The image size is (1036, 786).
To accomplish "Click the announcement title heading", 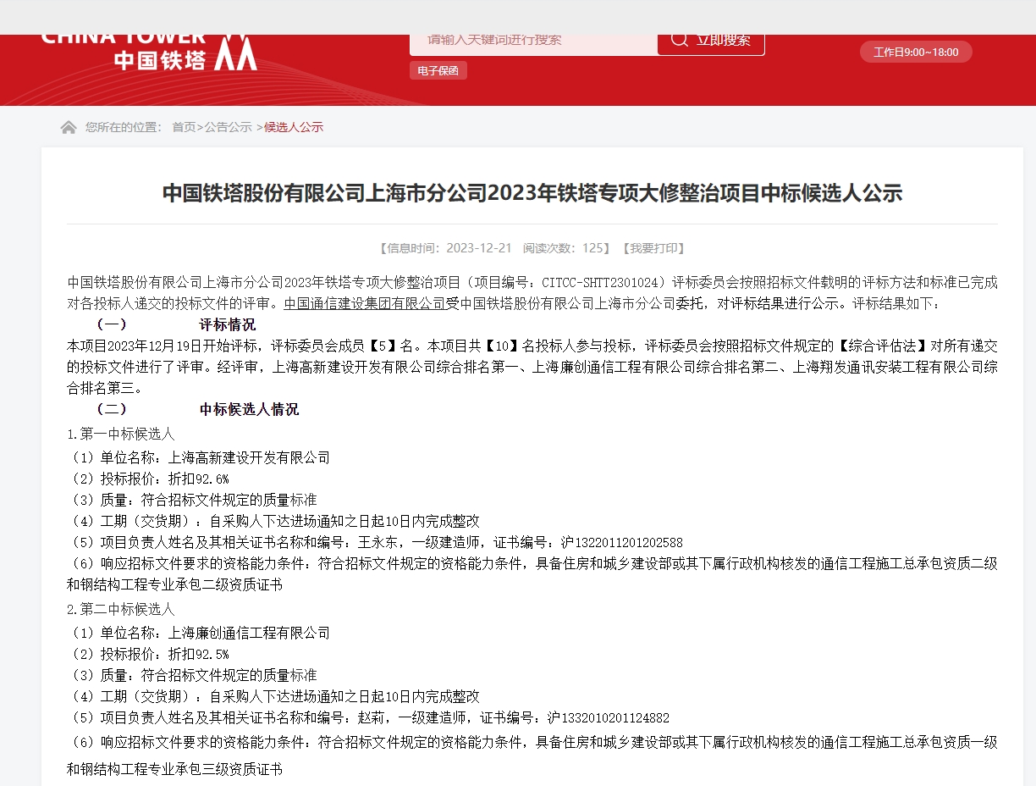I will (x=532, y=193).
